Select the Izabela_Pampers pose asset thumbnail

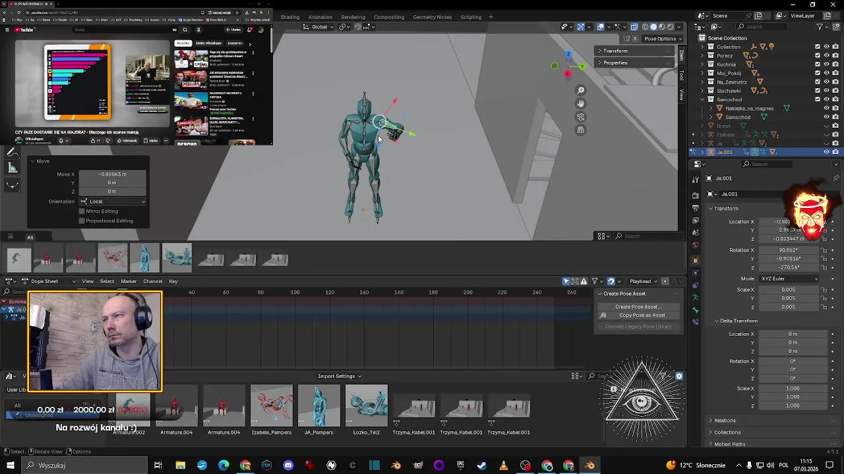(271, 405)
